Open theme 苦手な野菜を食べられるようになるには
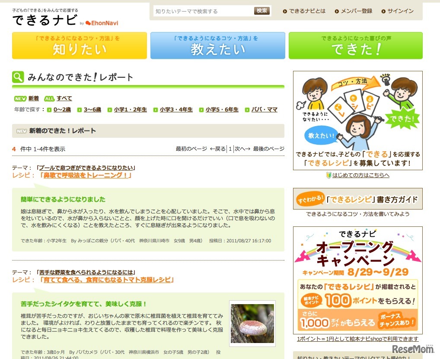Image resolution: width=440 pixels, height=359 pixels. (86, 272)
